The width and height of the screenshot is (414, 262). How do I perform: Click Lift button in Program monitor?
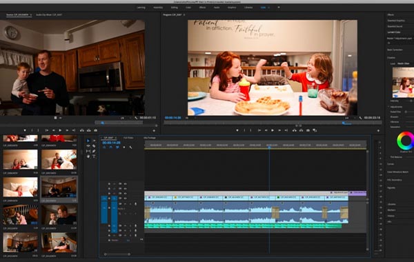pyautogui.click(x=295, y=130)
